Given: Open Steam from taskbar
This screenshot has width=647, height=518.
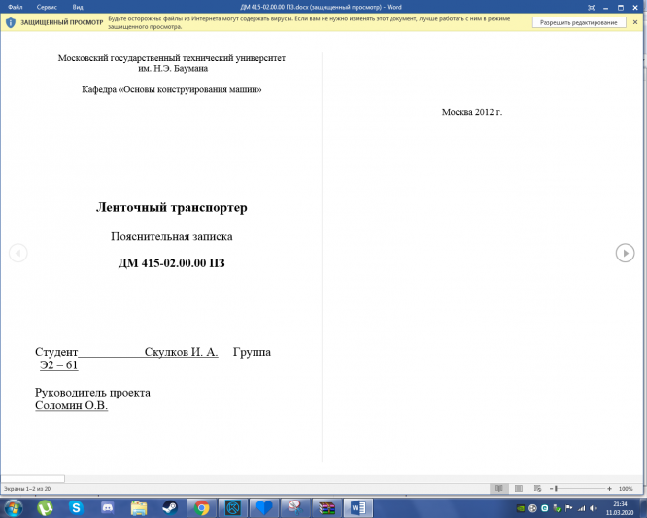Looking at the screenshot, I should [170, 507].
